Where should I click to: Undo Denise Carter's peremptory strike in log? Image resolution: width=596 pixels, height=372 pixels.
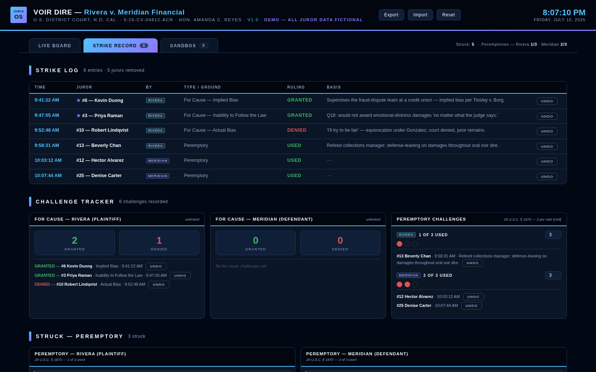point(547,177)
